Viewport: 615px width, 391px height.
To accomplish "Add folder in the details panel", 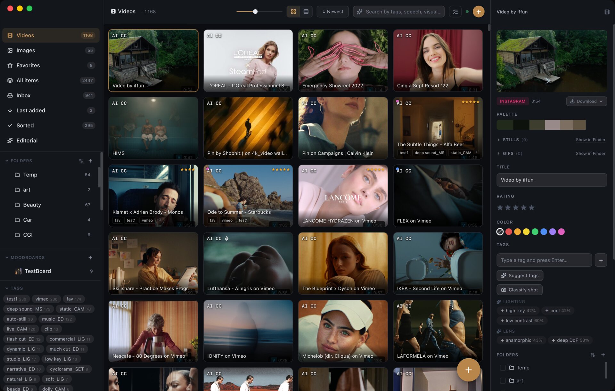I will tap(603, 355).
